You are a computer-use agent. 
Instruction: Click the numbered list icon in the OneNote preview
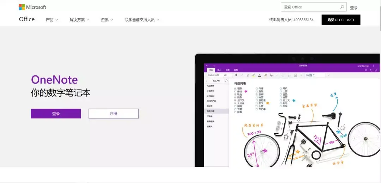289,75
